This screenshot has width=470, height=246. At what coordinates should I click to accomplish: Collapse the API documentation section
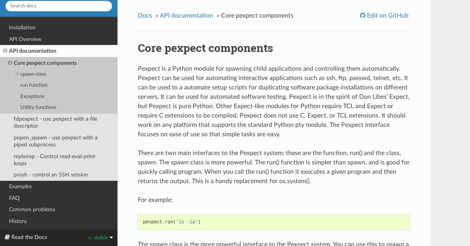5,51
